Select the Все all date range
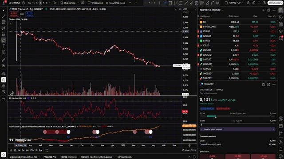The image size is (284, 159). (40, 150)
